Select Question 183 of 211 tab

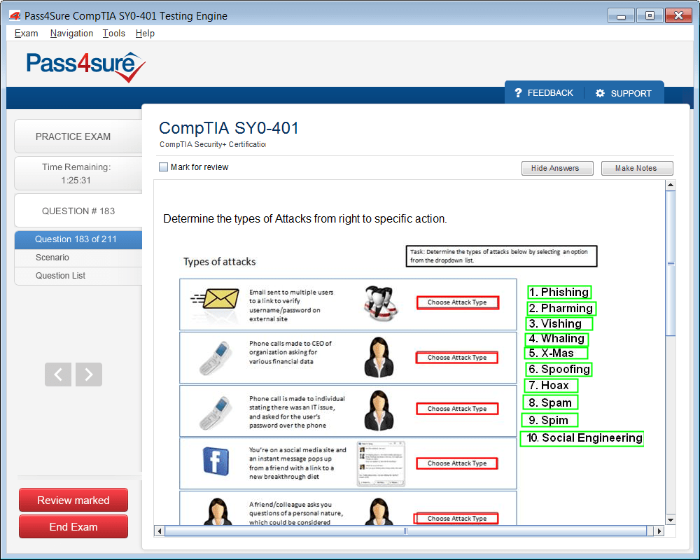pyautogui.click(x=78, y=239)
